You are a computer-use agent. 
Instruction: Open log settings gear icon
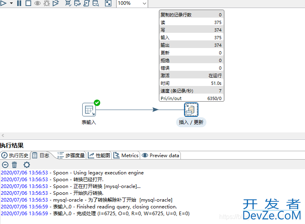point(27,165)
